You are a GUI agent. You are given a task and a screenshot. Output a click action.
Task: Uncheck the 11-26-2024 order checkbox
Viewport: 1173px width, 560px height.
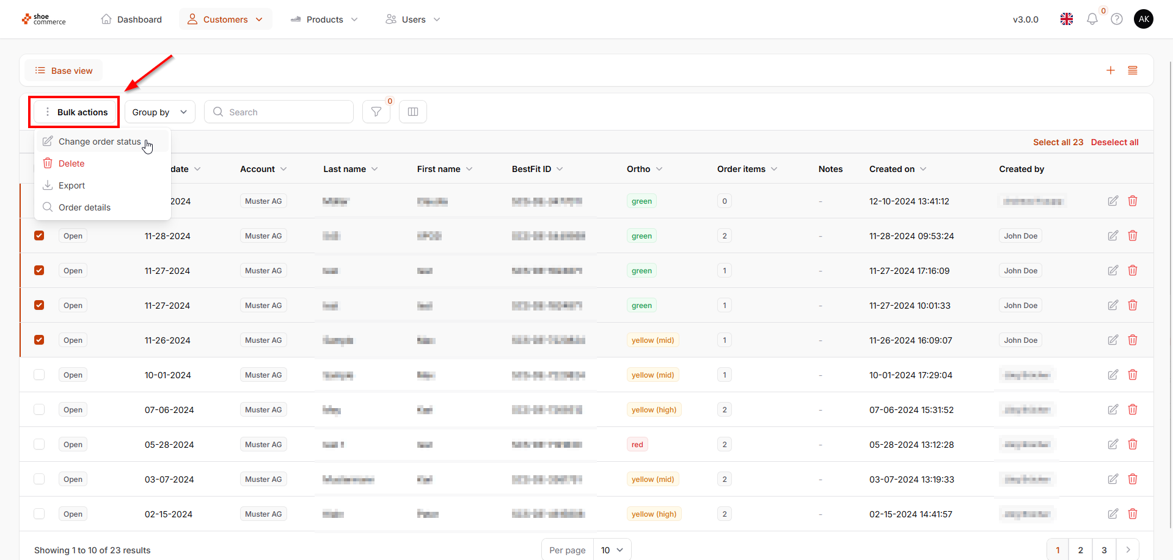tap(39, 340)
